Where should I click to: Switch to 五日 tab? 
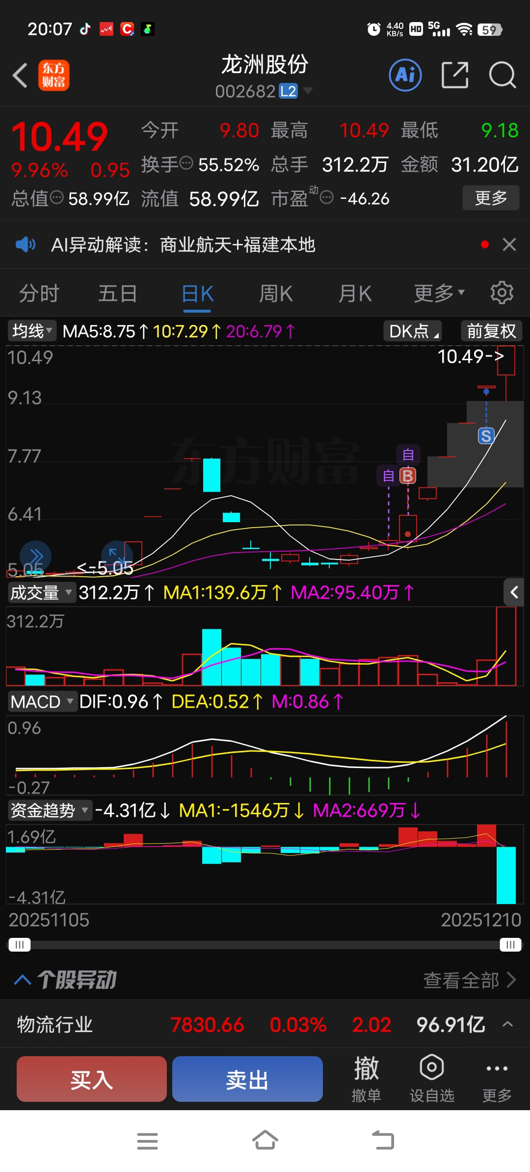pos(118,293)
